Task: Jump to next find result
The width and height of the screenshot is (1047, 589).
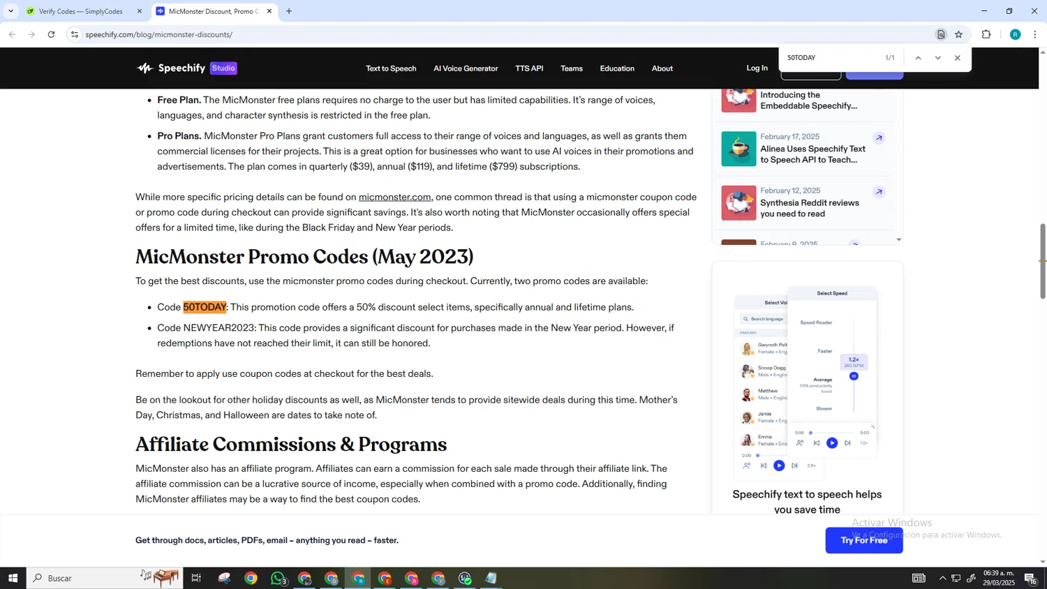Action: [x=937, y=58]
